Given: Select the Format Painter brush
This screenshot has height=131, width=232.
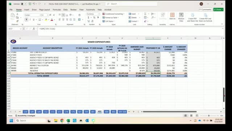Looking at the screenshot, I should (17, 21).
